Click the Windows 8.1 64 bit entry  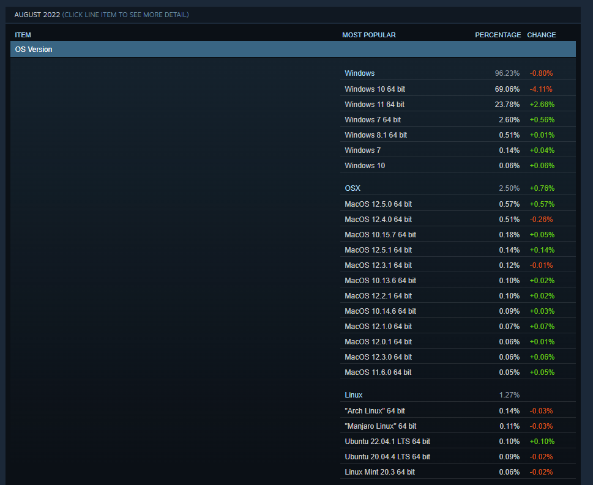376,135
